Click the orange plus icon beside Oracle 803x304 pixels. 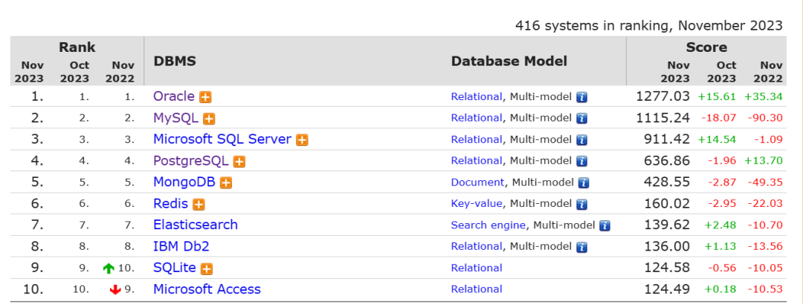click(x=205, y=97)
